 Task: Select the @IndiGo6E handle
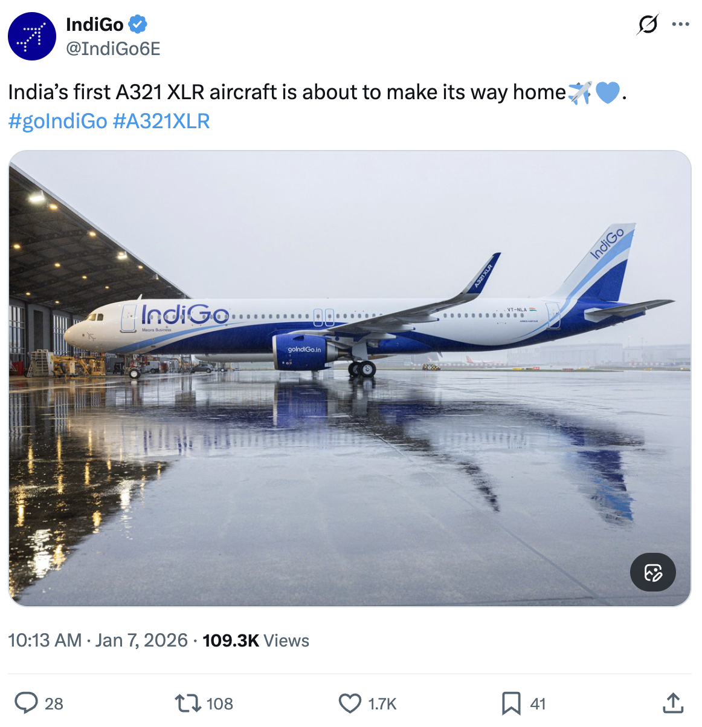point(111,50)
